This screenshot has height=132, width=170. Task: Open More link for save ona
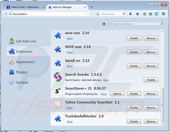[x=70, y=38]
